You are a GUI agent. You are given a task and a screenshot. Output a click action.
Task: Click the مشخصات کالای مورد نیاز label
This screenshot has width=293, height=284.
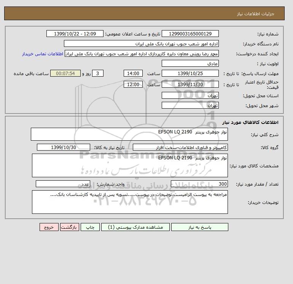click(x=254, y=166)
